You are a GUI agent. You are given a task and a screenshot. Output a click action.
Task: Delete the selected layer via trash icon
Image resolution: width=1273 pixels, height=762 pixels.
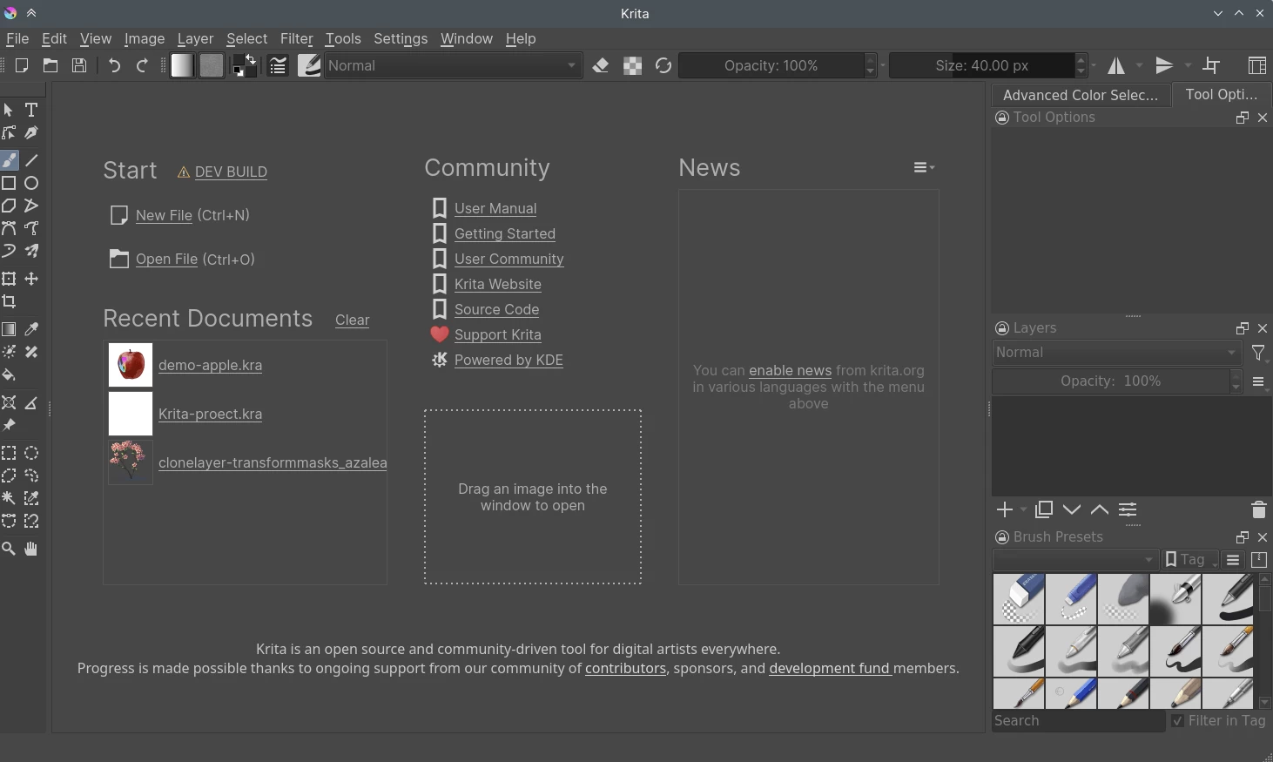point(1256,509)
